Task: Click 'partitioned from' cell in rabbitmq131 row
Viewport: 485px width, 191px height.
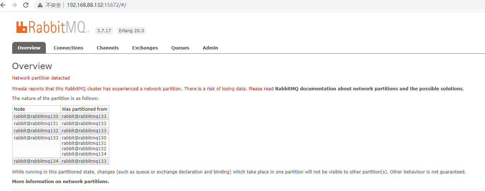Action: 85,123
